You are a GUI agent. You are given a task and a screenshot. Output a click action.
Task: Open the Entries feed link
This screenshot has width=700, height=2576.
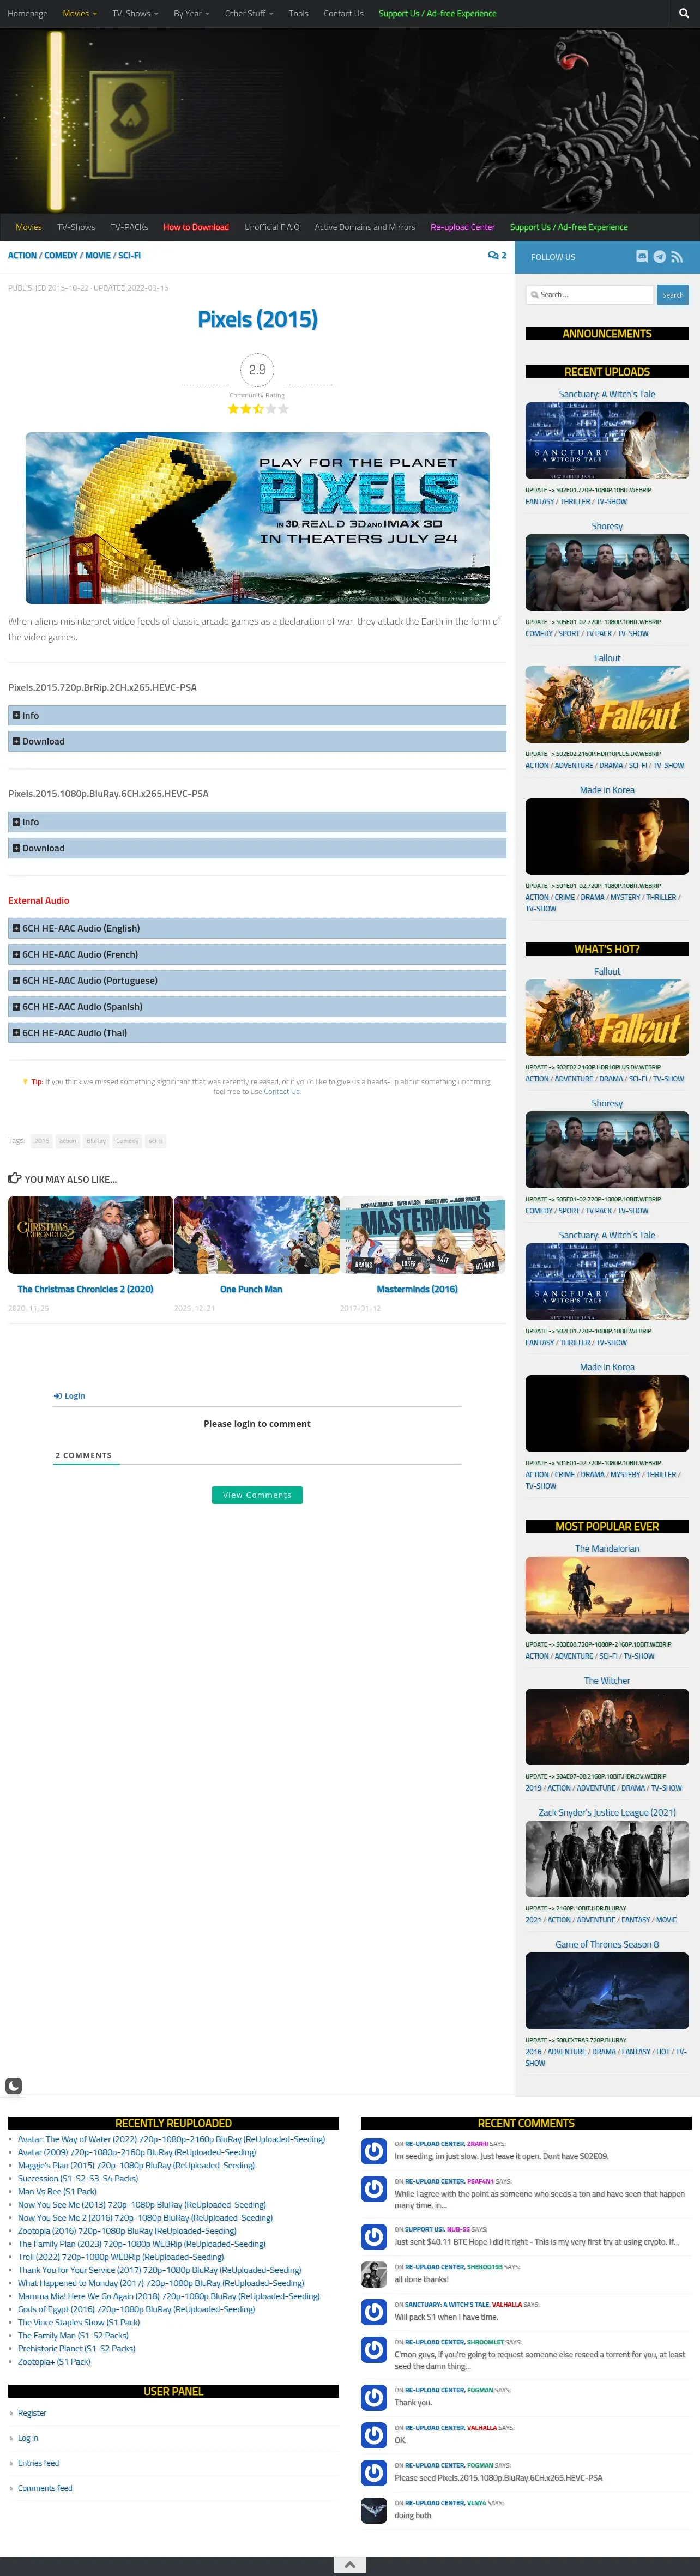tap(38, 2463)
